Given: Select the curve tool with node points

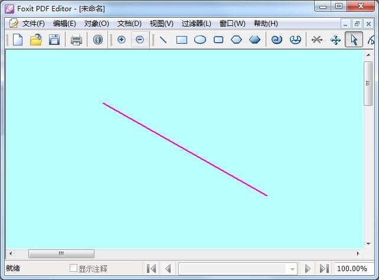Looking at the screenshot, I should 295,40.
